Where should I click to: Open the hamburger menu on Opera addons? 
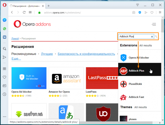tap(154, 24)
